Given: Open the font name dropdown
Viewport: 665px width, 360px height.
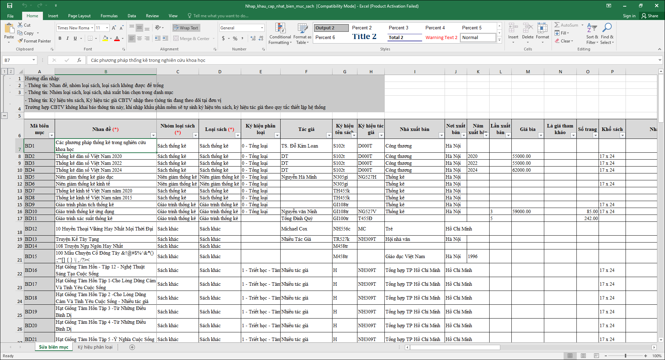Looking at the screenshot, I should [92, 28].
